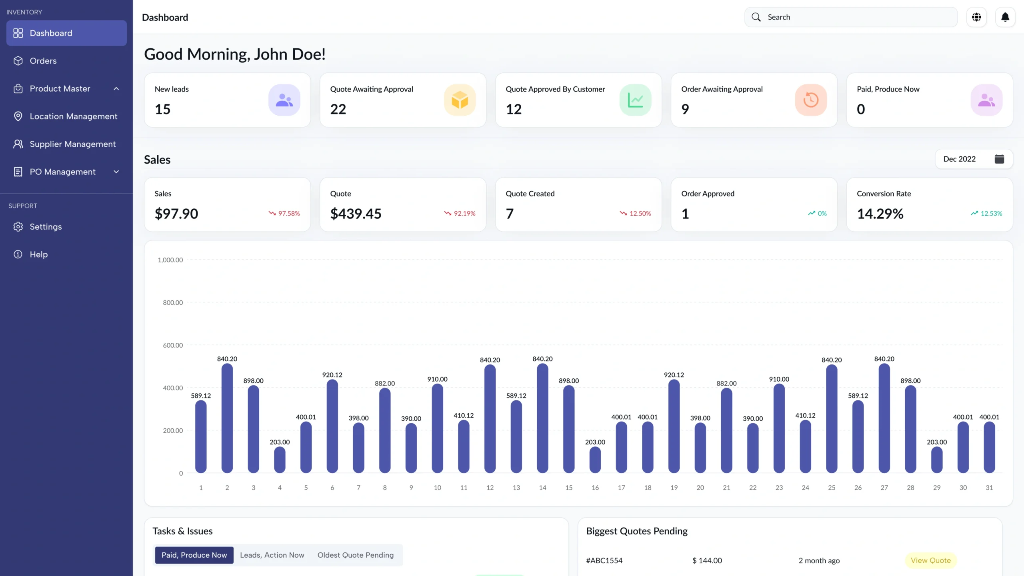Click the calendar icon beside Dec 2022
Viewport: 1024px width, 576px height.
tap(999, 159)
